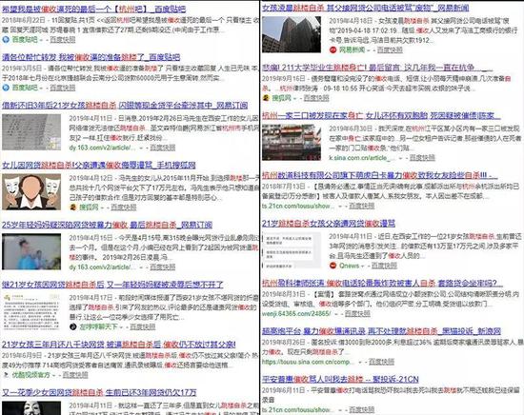Click 百度贴吧 source name under 【杭州吧】 result
The width and height of the screenshot is (524, 415).
25,39
